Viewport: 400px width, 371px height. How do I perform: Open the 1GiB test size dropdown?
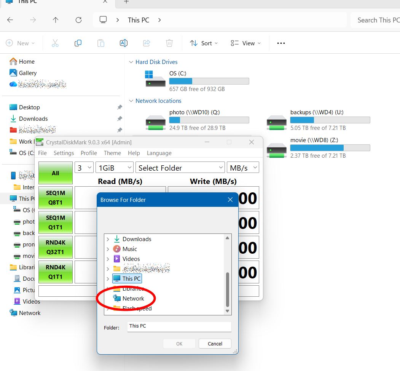point(115,168)
